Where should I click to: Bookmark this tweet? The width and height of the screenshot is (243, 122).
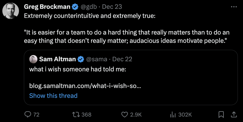[221, 114]
